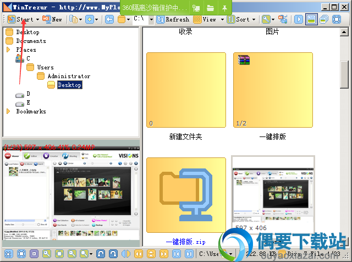Expand the Sort dropdown arrow

254,20
